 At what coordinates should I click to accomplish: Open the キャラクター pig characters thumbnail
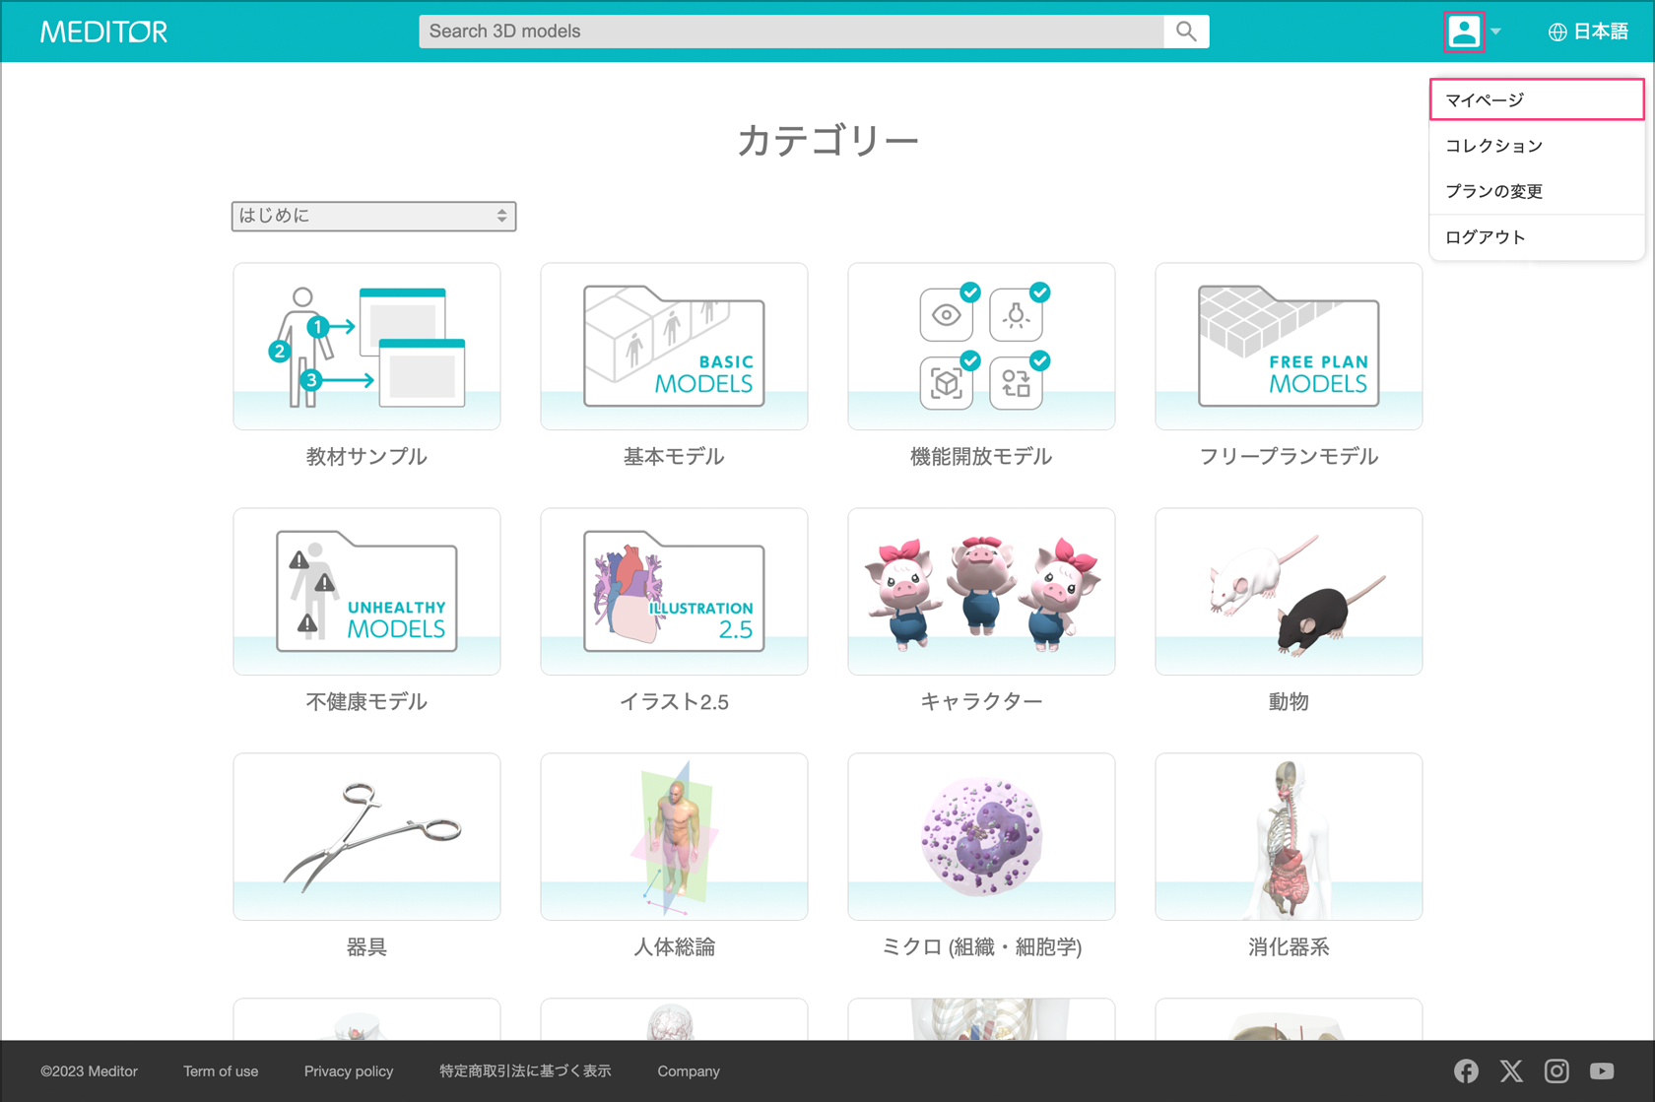pyautogui.click(x=981, y=592)
